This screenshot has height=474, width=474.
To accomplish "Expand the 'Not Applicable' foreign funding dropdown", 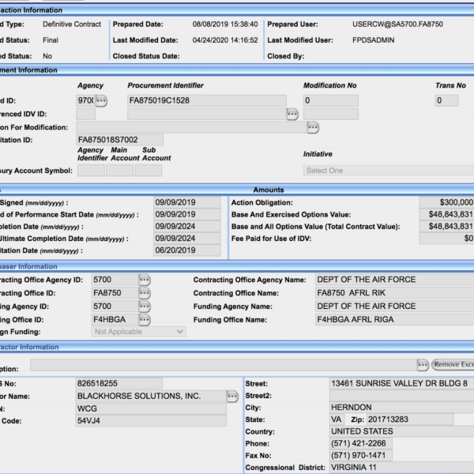I will [x=139, y=333].
